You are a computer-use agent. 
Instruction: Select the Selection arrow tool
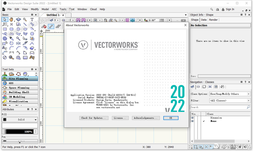(5, 19)
